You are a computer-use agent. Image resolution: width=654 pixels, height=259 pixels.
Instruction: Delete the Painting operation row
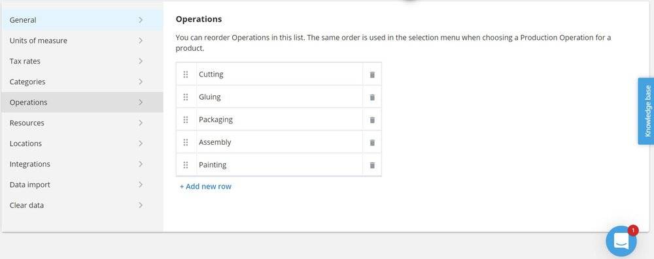[372, 165]
